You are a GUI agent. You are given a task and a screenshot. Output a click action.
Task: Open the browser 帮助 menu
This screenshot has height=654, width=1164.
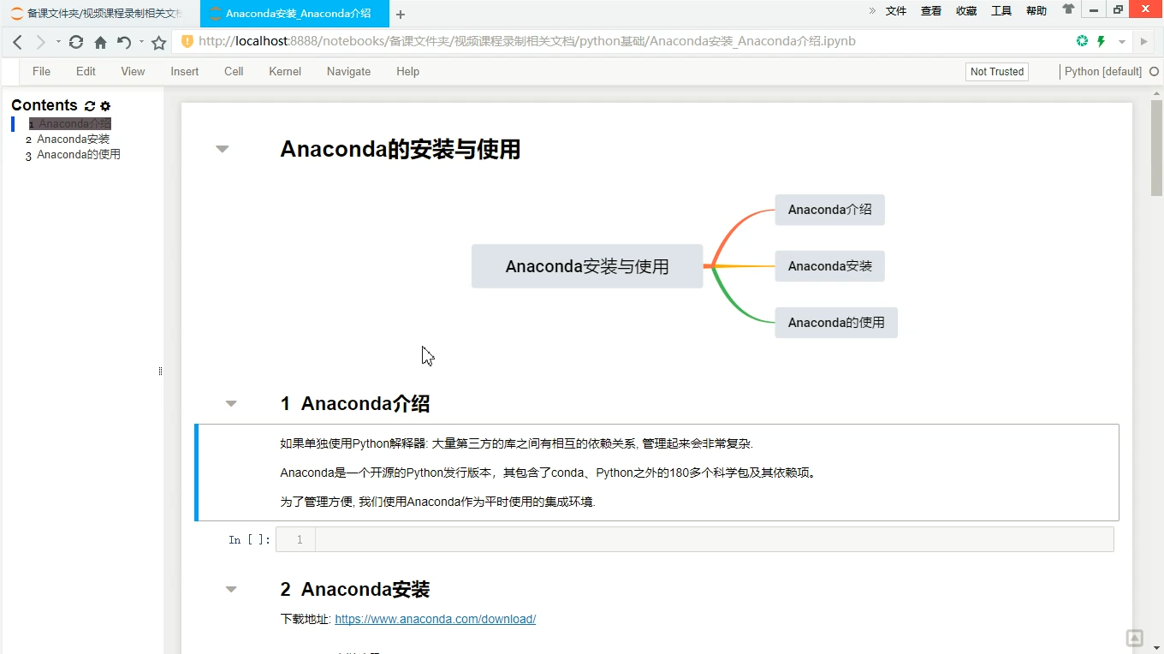(x=1036, y=11)
